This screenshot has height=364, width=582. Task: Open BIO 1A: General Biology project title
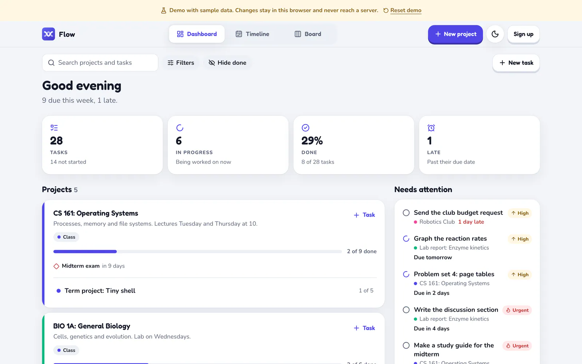click(x=92, y=326)
